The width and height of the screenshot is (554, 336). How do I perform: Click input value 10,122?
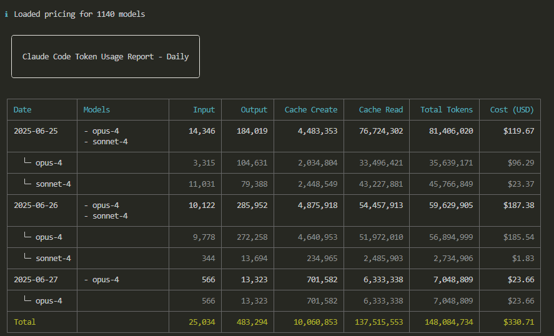coord(202,205)
